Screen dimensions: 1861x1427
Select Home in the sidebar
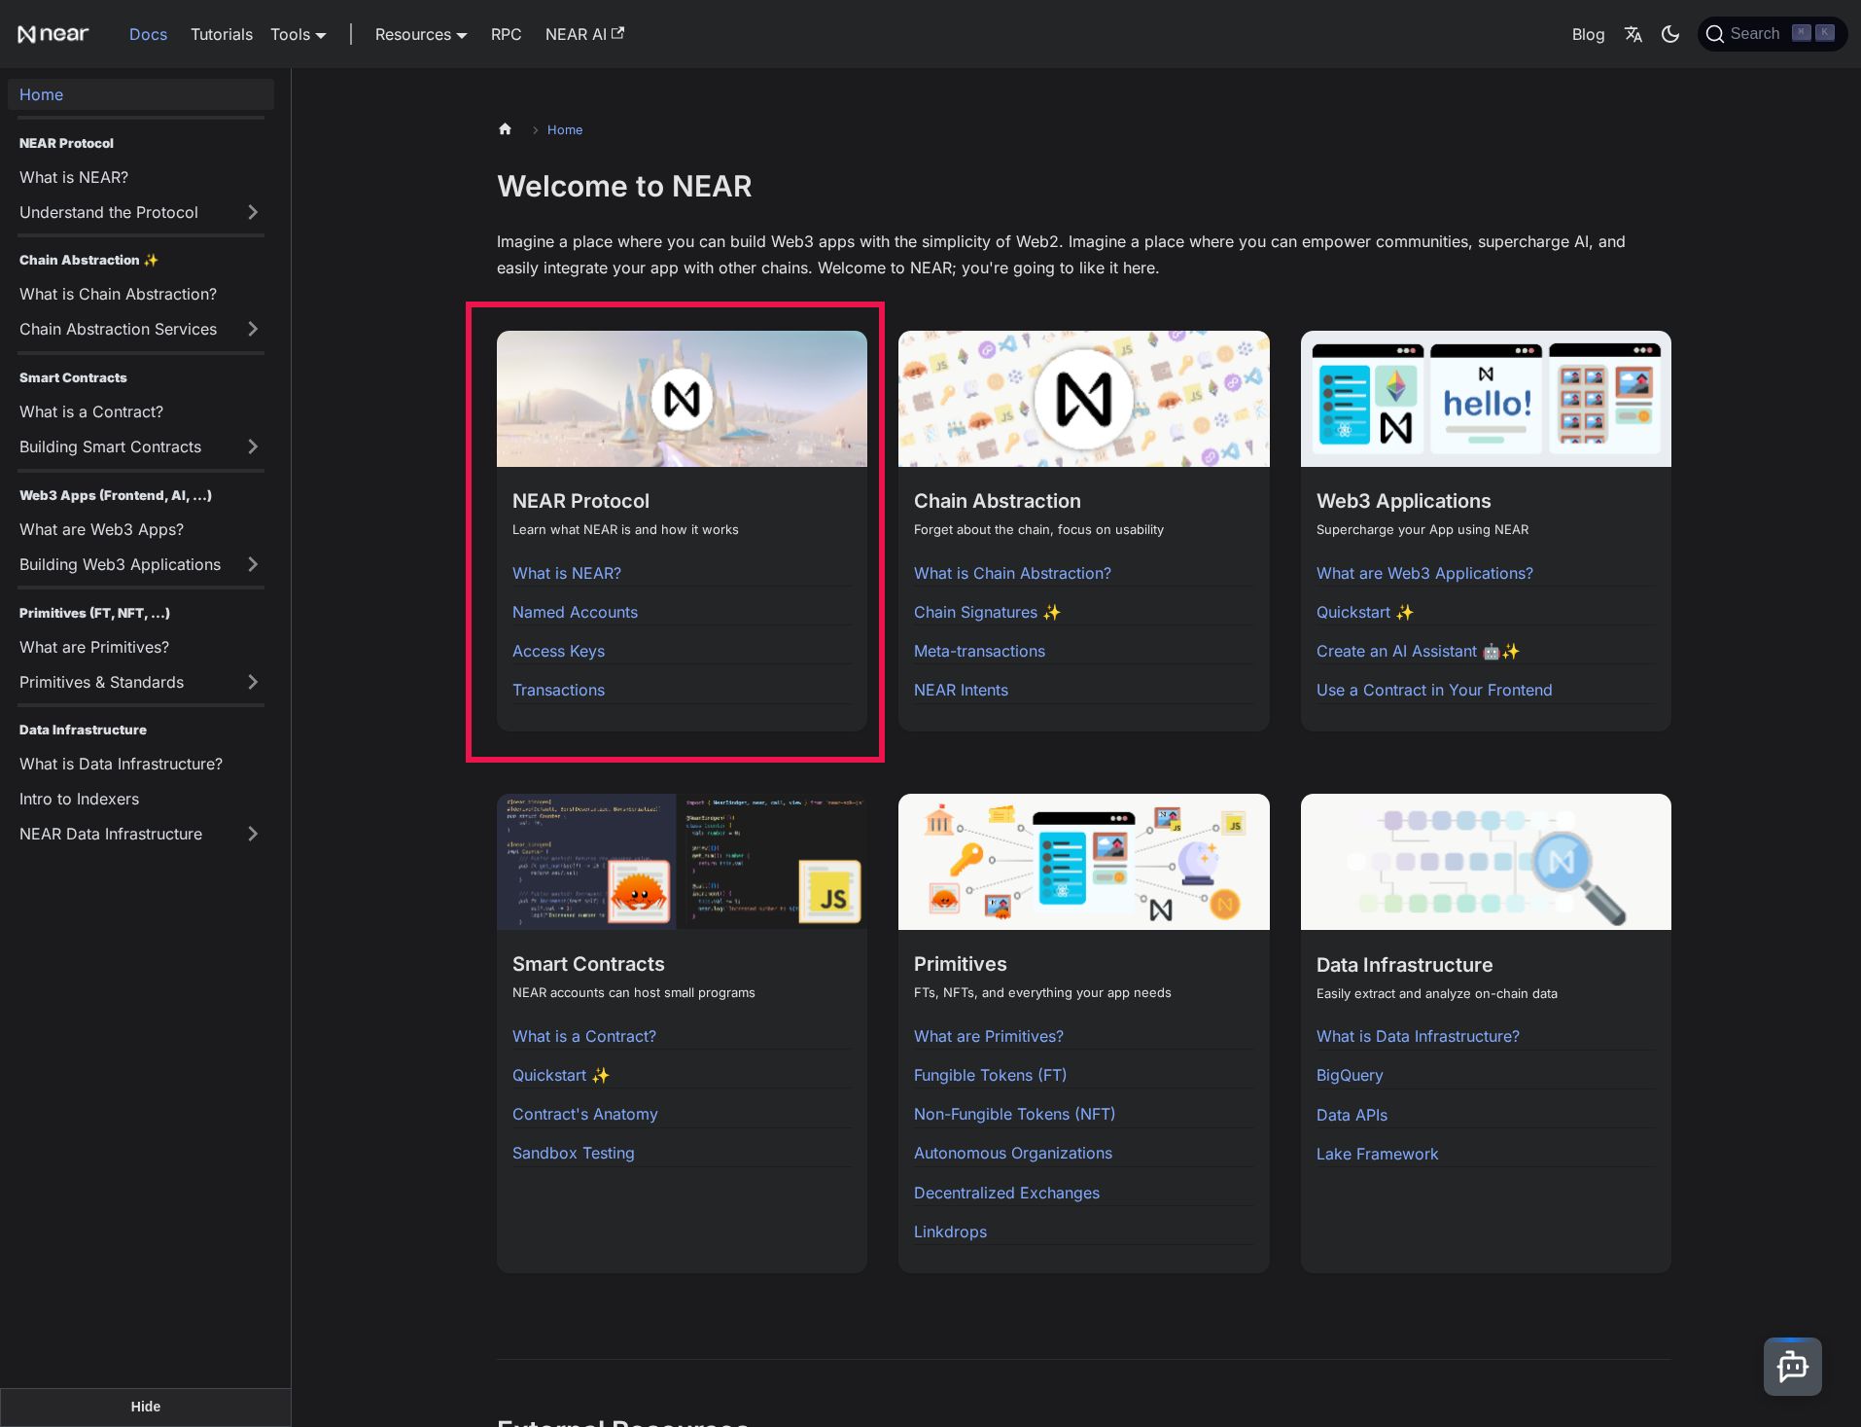[x=141, y=94]
